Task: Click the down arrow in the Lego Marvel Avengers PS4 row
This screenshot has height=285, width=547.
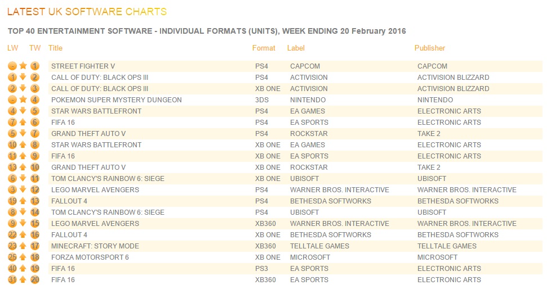Action: coord(23,189)
